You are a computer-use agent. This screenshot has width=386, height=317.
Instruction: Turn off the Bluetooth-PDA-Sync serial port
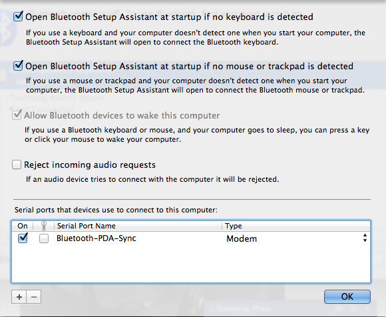[23, 238]
